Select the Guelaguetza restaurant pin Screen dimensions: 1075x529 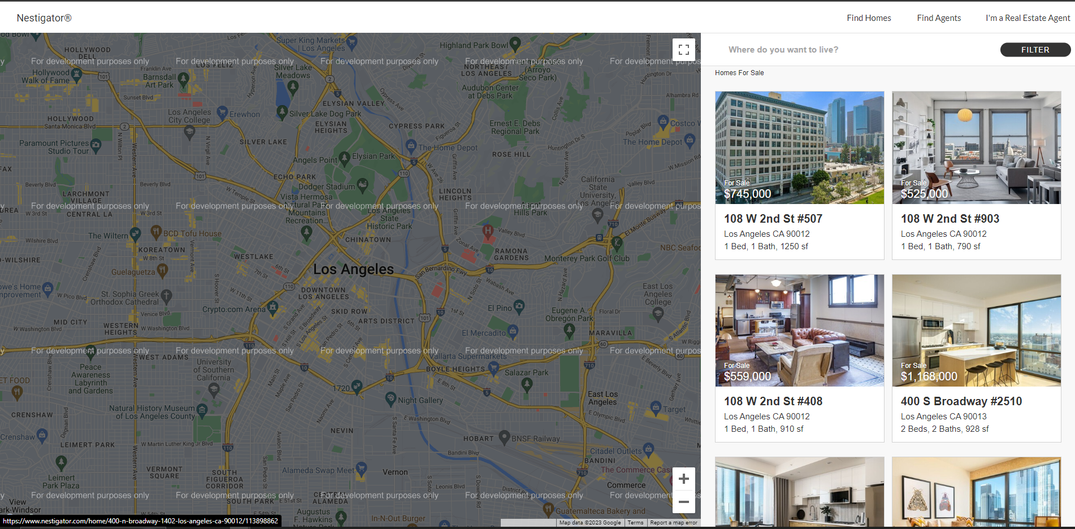click(162, 270)
